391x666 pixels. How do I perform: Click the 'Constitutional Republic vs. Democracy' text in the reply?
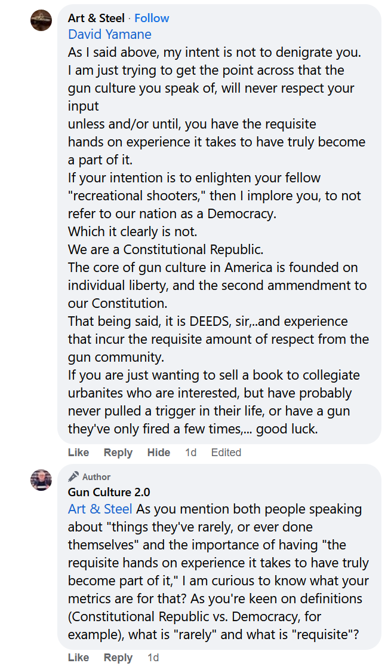coord(190,617)
